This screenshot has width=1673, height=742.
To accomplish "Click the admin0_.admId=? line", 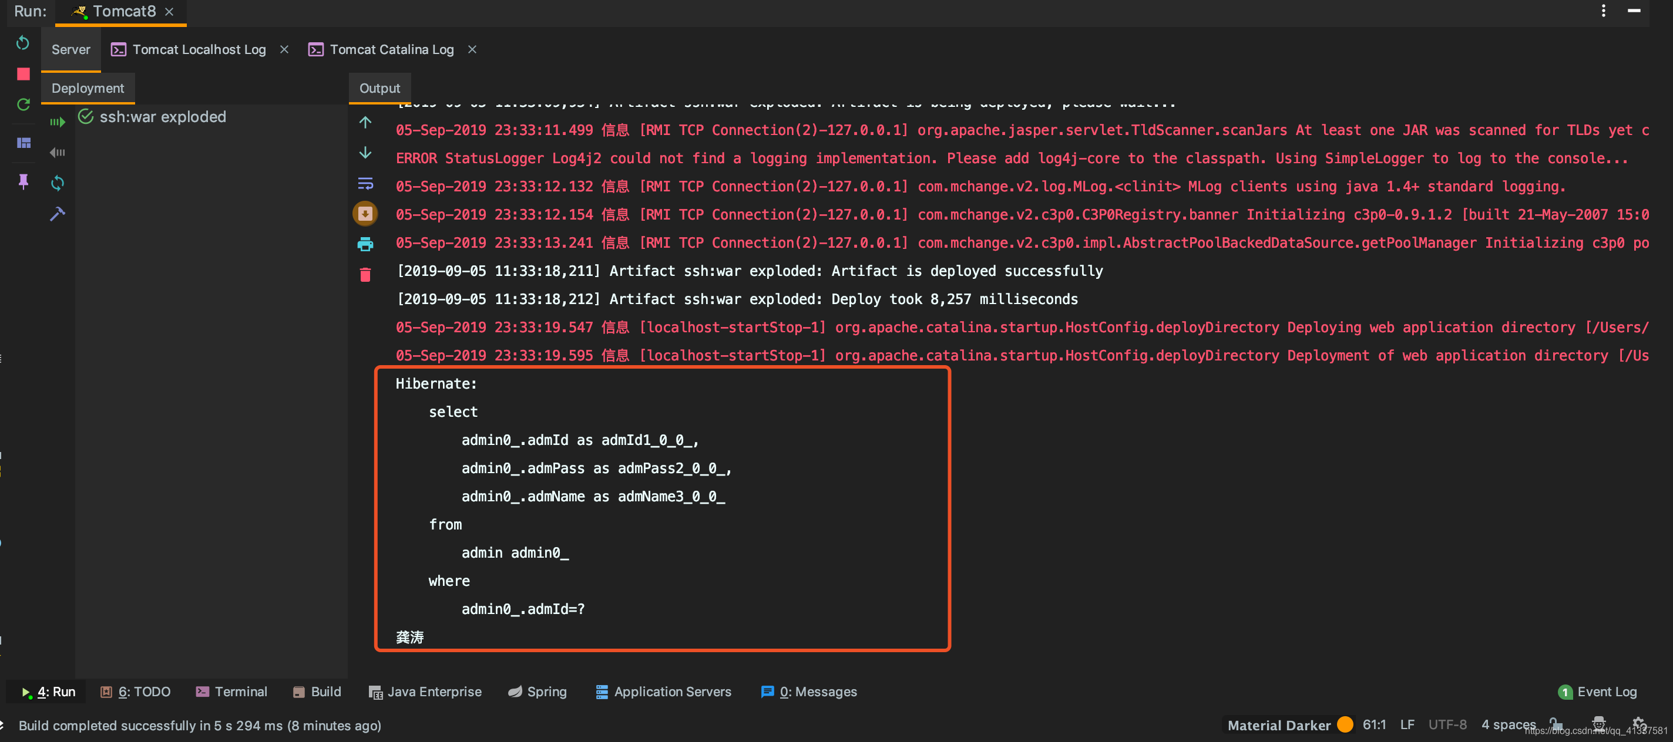I will tap(523, 609).
